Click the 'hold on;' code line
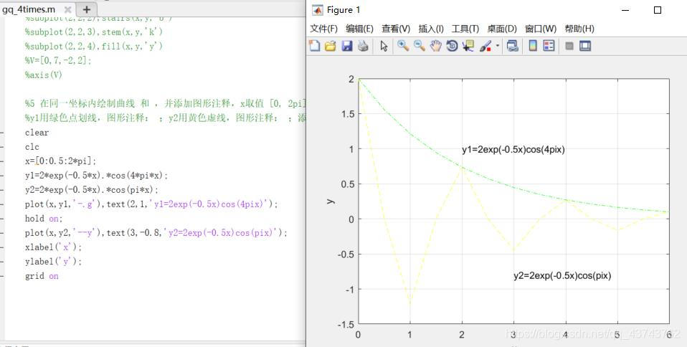The height and width of the screenshot is (347, 687). (x=44, y=218)
